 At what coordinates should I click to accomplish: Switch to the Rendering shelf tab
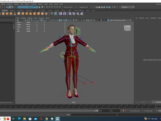(29, 10)
